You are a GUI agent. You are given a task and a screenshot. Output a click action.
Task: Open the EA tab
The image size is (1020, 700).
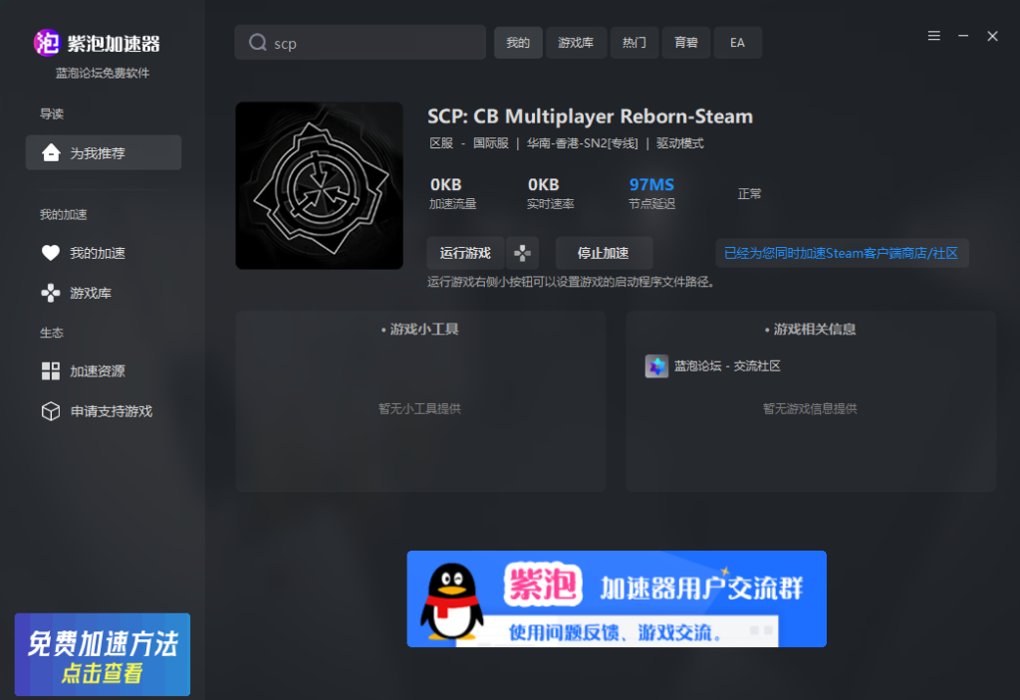point(737,42)
